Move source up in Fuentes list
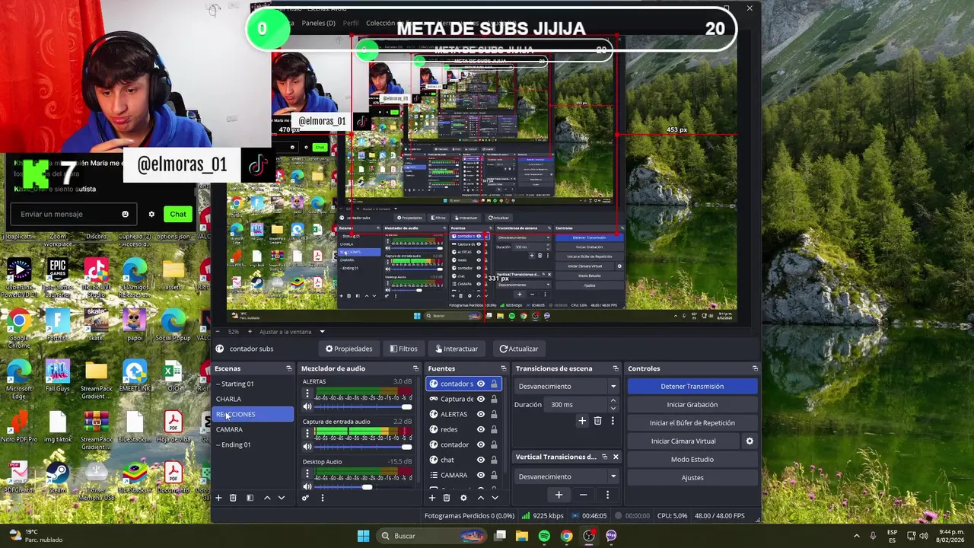Image resolution: width=974 pixels, height=548 pixels. coord(480,498)
